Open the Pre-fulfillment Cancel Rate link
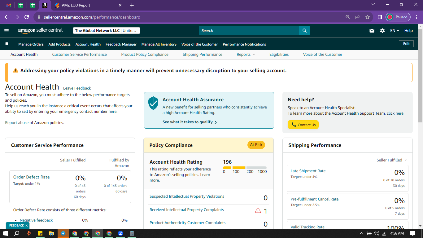The width and height of the screenshot is (423, 238). pyautogui.click(x=315, y=199)
